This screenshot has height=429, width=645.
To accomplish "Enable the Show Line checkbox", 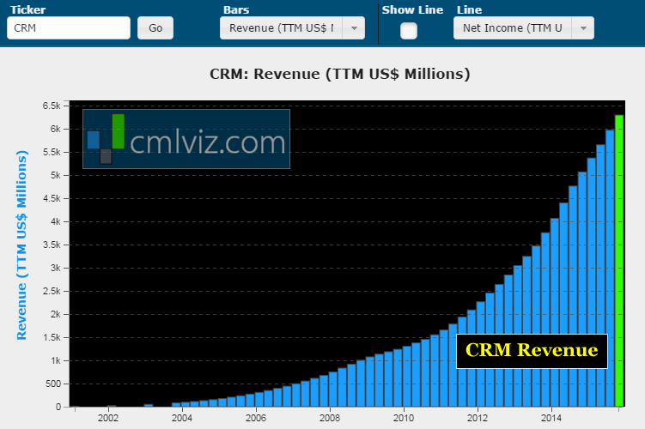I will pyautogui.click(x=409, y=31).
